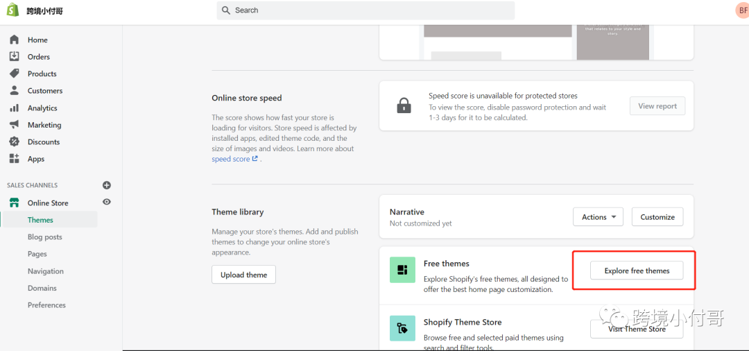Click the Marketing megaphone icon
The width and height of the screenshot is (749, 351).
click(x=15, y=125)
